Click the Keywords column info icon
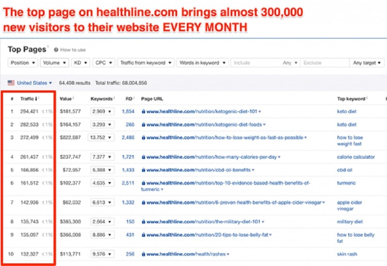Image resolution: width=387 pixels, height=266 pixels. coord(115,98)
